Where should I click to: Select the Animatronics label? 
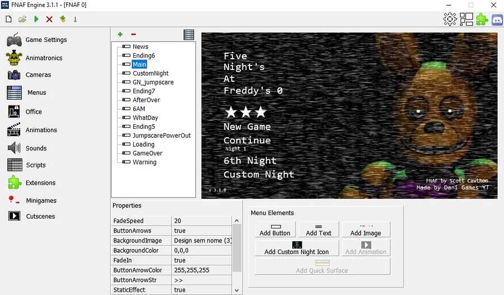point(44,58)
